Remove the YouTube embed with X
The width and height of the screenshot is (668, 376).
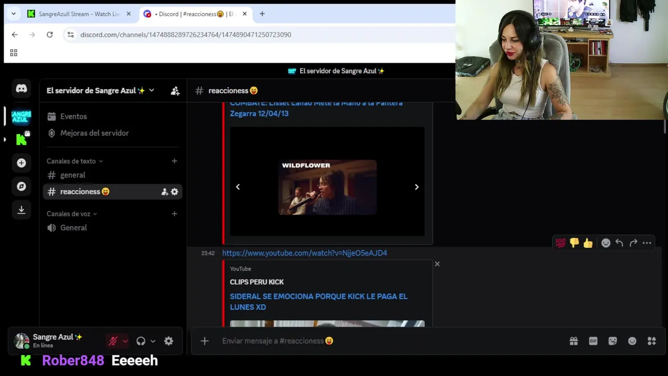coord(437,264)
